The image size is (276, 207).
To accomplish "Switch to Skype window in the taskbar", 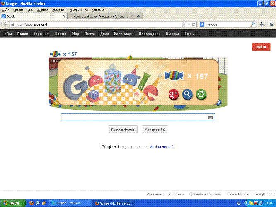I will pyautogui.click(x=70, y=203).
